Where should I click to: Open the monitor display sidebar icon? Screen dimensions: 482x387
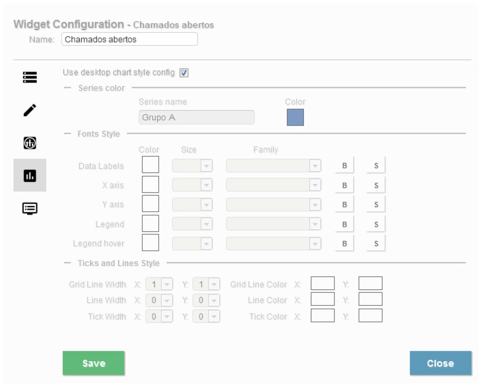[30, 208]
